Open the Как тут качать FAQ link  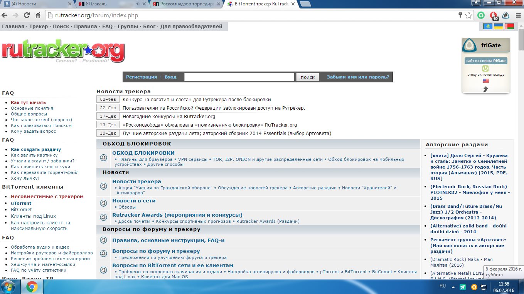point(28,102)
